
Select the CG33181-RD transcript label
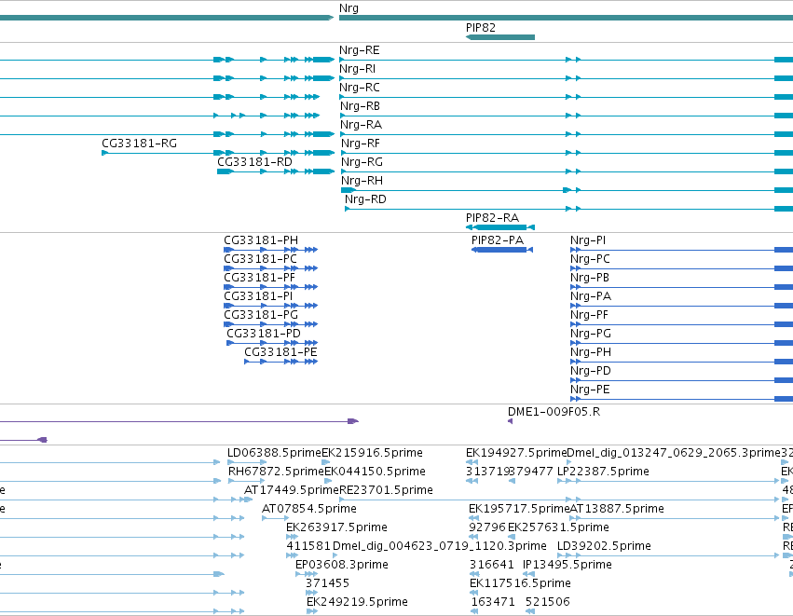254,162
